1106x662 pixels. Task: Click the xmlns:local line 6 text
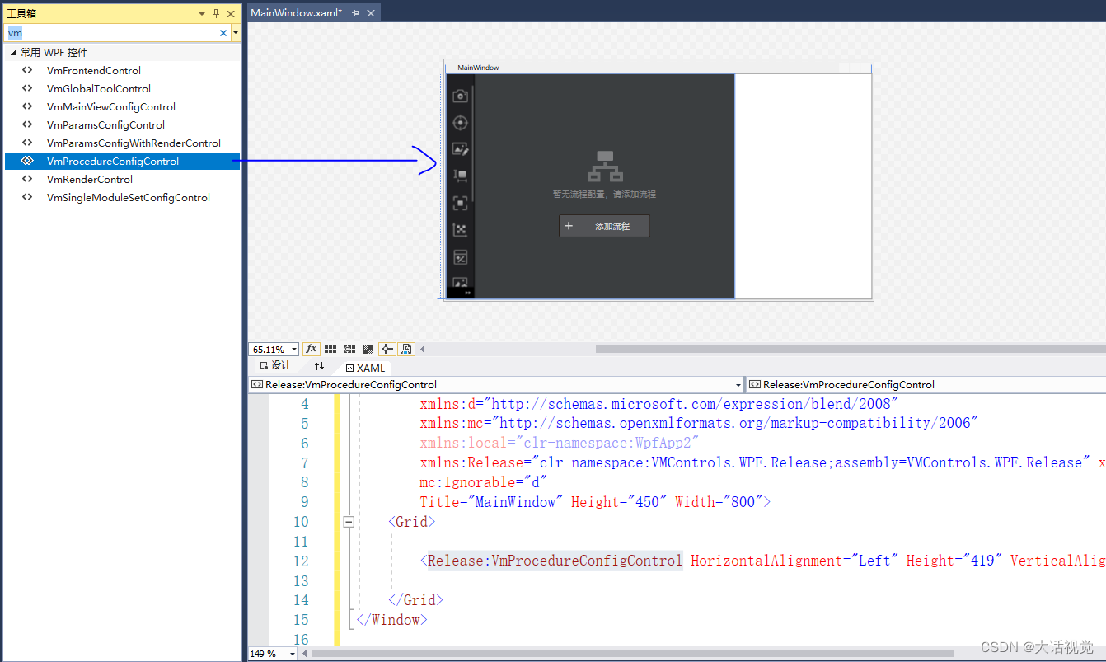pos(560,443)
